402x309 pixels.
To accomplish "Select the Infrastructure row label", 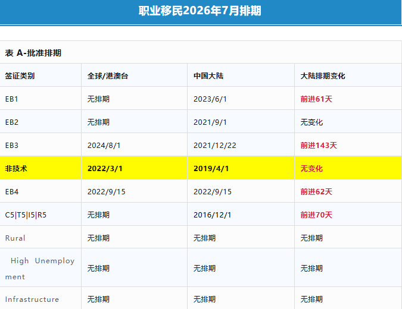I will pos(32,299).
